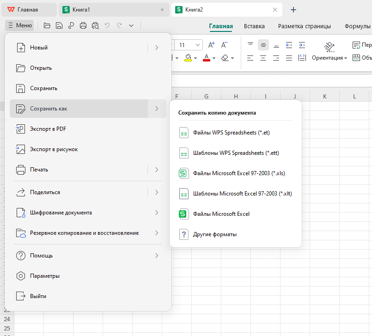Open the Разметка страницы ribbon tab
The width and height of the screenshot is (372, 336).
point(305,26)
